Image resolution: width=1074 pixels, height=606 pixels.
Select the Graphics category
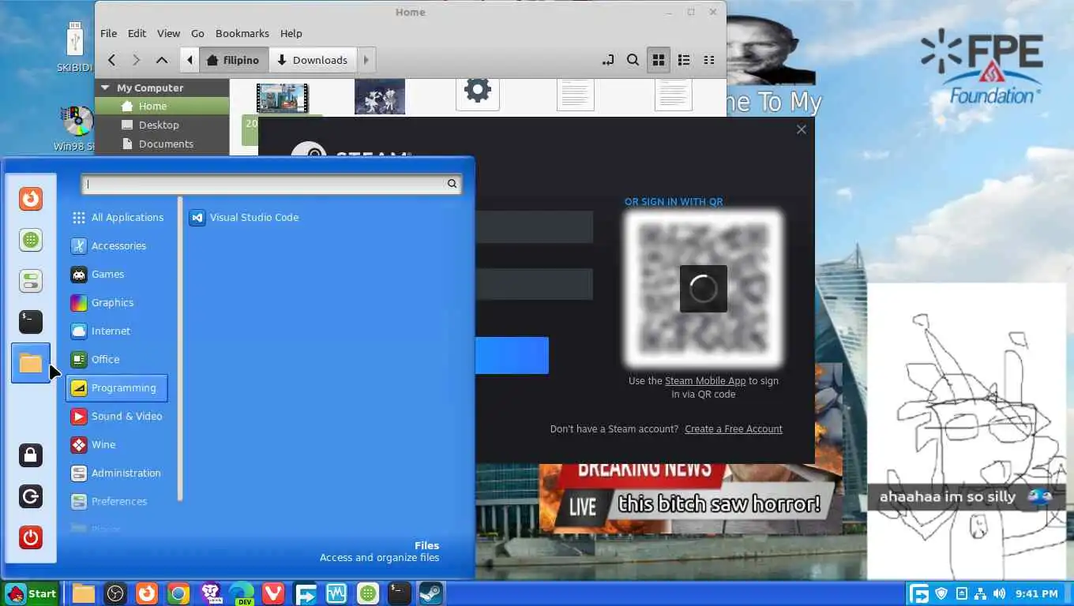117,303
